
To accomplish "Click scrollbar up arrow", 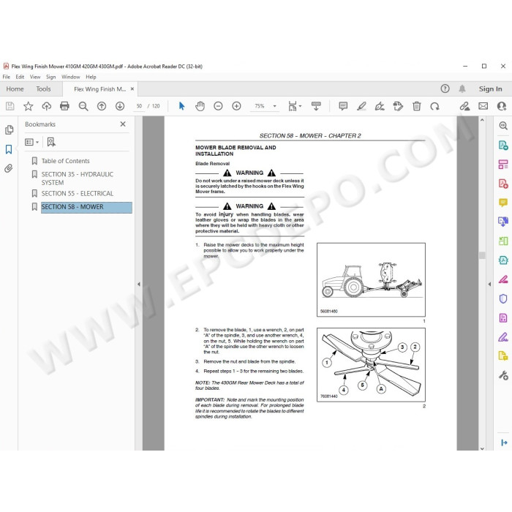I will [x=482, y=120].
